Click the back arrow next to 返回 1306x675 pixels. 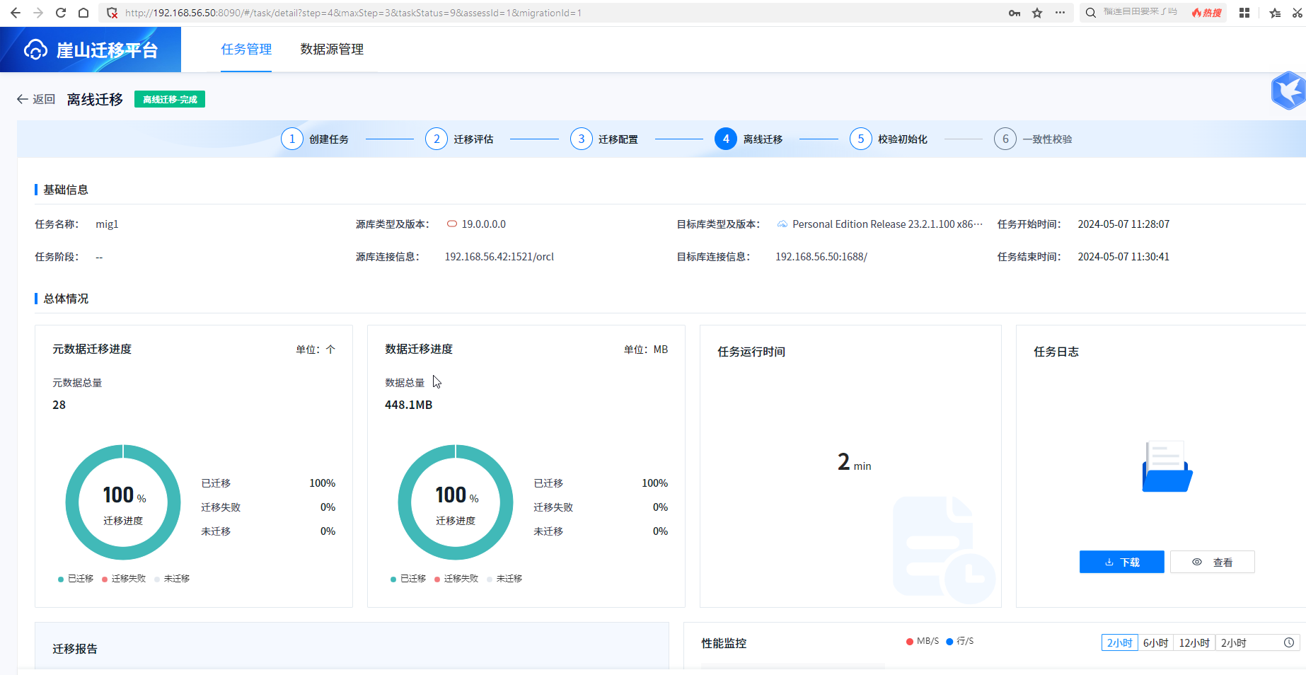[22, 99]
